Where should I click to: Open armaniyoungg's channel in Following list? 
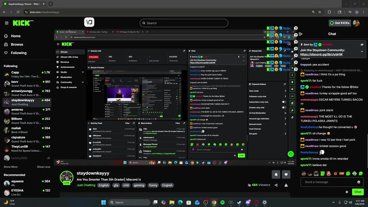[x=27, y=93]
